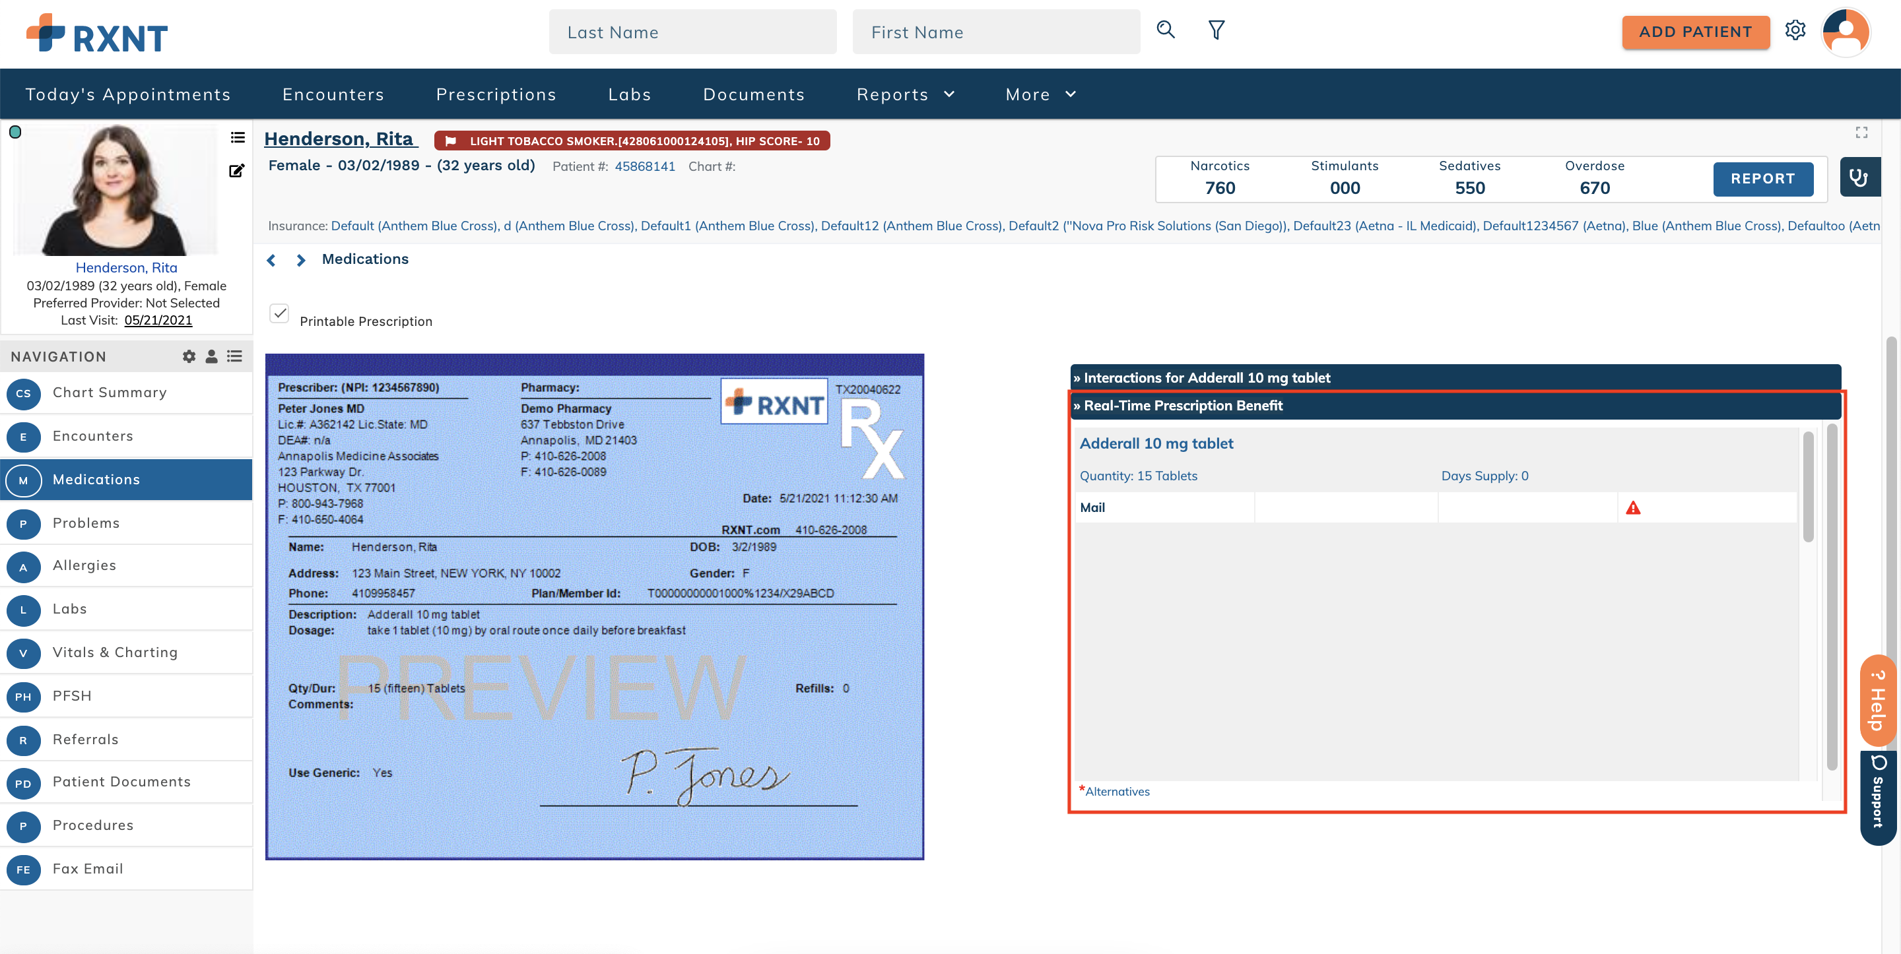Image resolution: width=1901 pixels, height=954 pixels.
Task: Open Today's Appointments tab
Action: pyautogui.click(x=127, y=94)
